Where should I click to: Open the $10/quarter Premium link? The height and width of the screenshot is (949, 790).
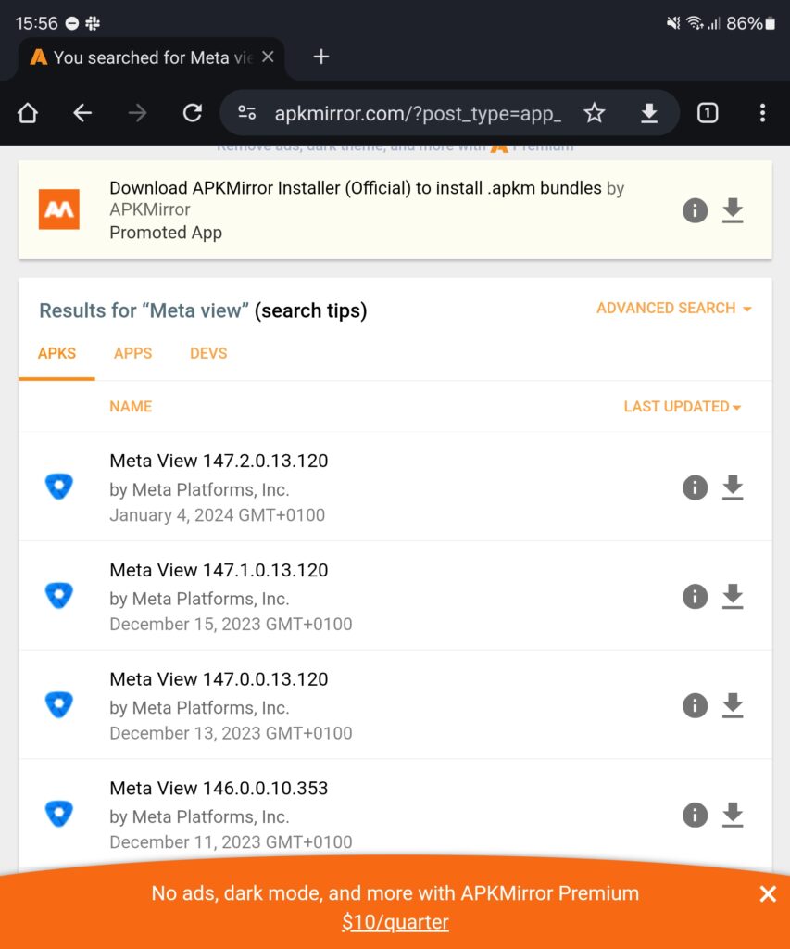click(x=395, y=922)
